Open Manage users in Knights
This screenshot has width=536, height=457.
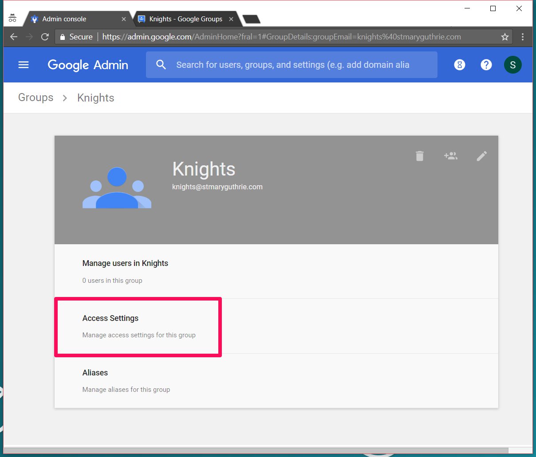[x=276, y=271]
